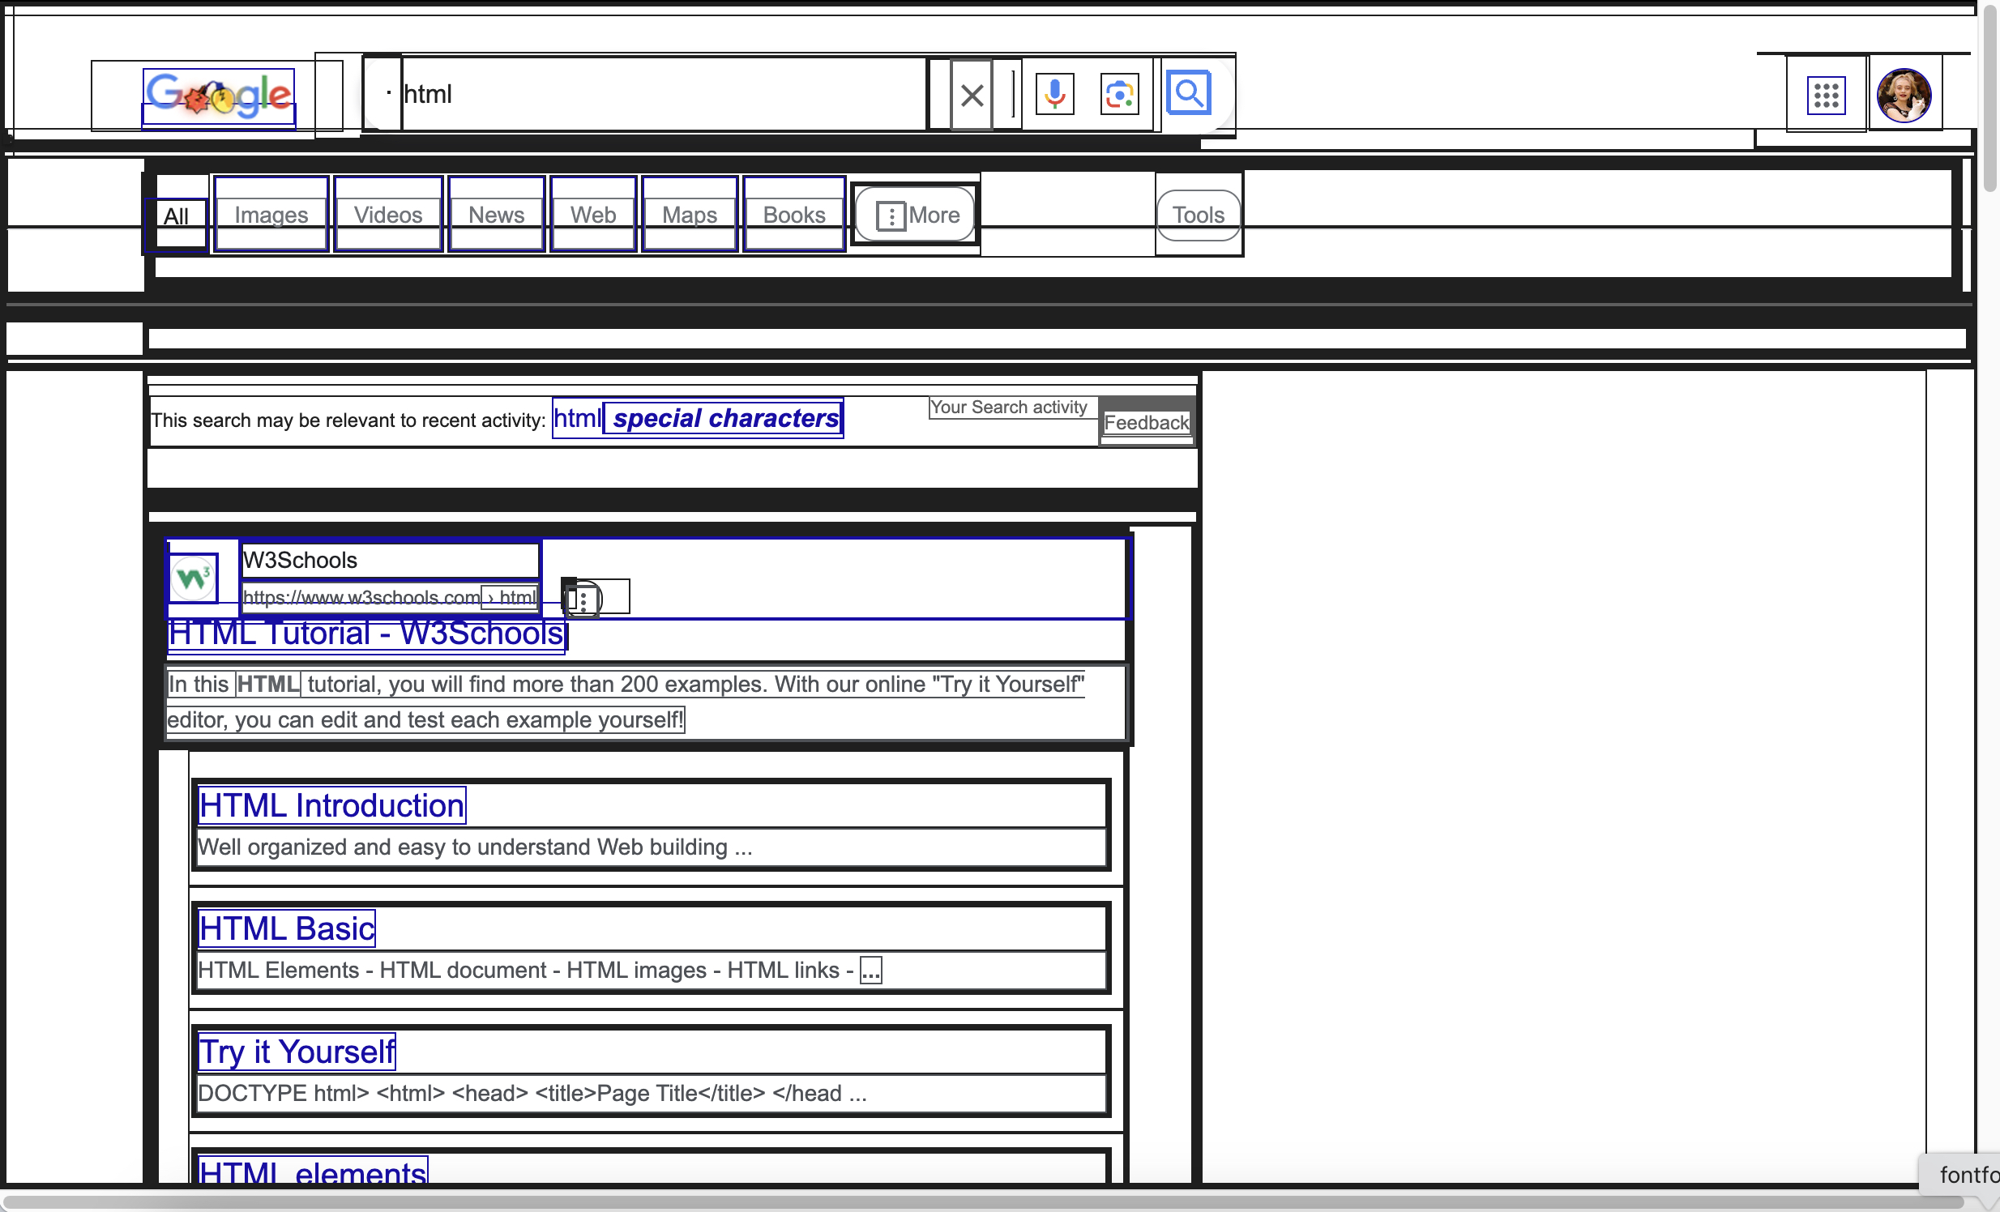Click the 'DOCTYPE html> <html> <head>' snippet text
The width and height of the screenshot is (2000, 1212).
[532, 1093]
